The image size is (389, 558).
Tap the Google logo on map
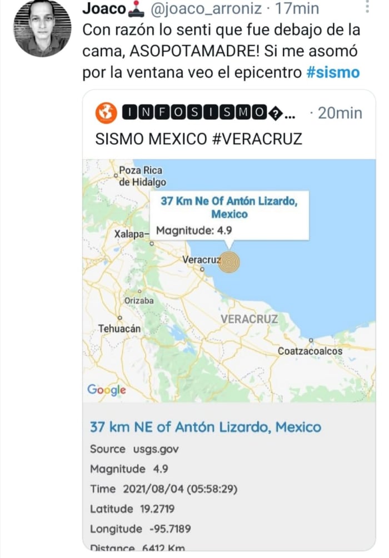click(107, 390)
